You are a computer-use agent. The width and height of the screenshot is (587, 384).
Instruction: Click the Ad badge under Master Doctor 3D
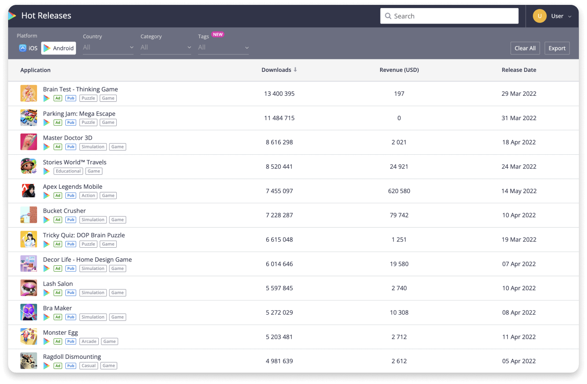[x=58, y=147]
